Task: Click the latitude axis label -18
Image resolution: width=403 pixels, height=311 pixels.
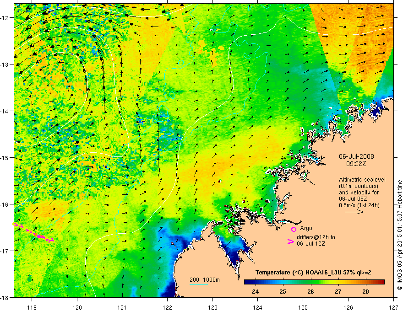Action: (x=5, y=298)
